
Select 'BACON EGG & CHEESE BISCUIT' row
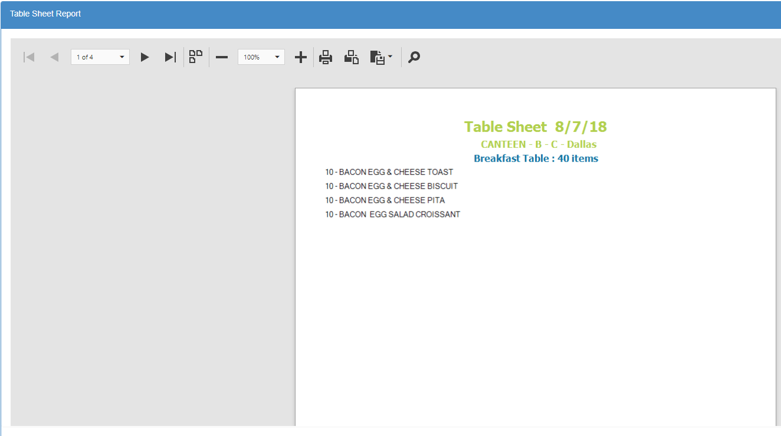pyautogui.click(x=392, y=186)
